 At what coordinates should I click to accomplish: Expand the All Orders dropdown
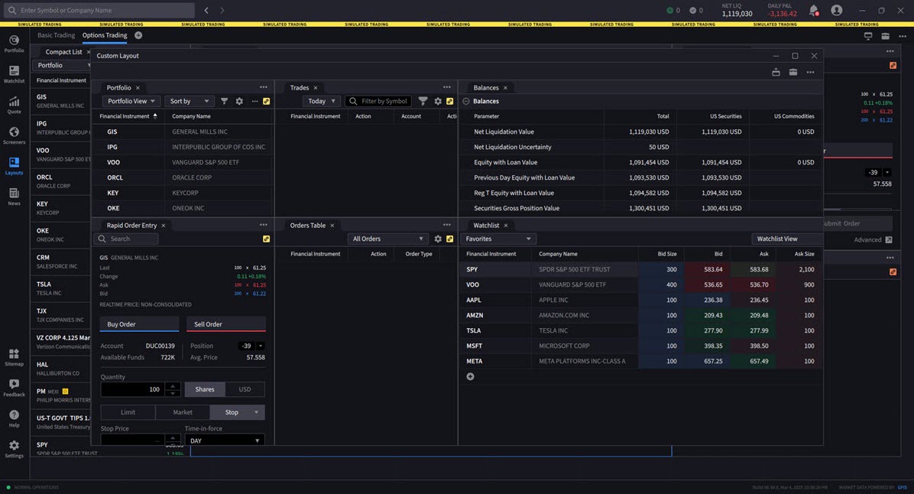(x=387, y=239)
